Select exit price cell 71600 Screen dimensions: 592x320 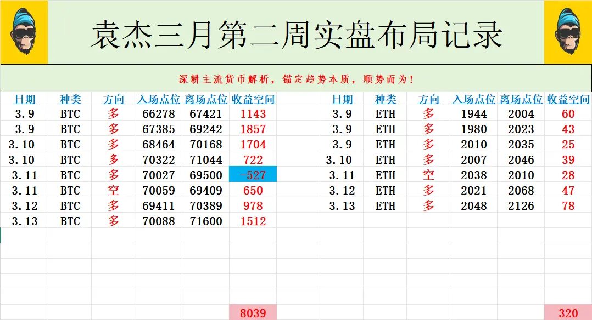(x=206, y=221)
